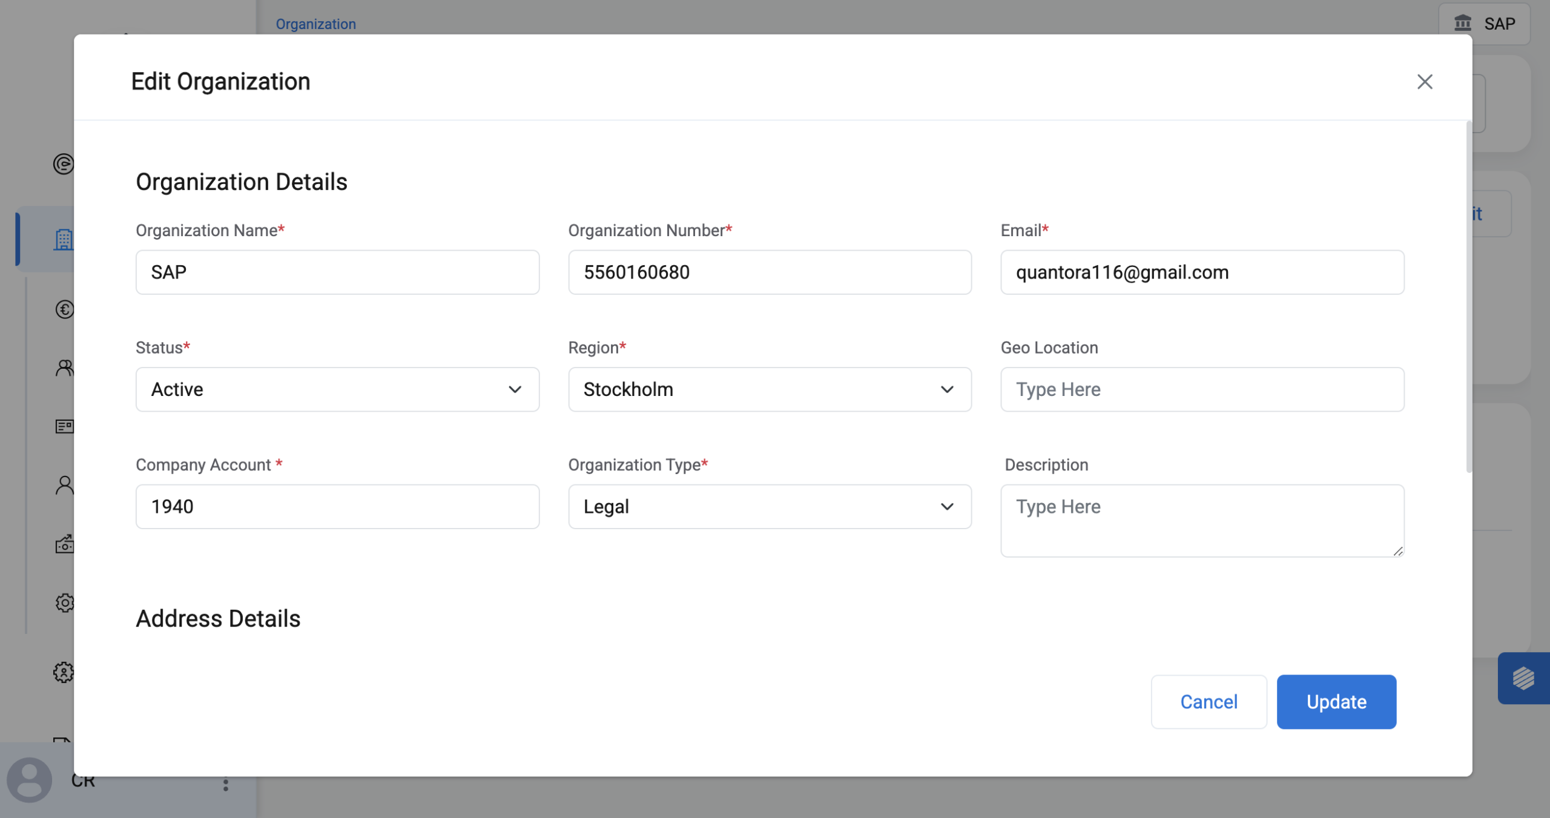This screenshot has width=1550, height=818.
Task: Close the Edit Organization dialog
Action: coord(1424,82)
